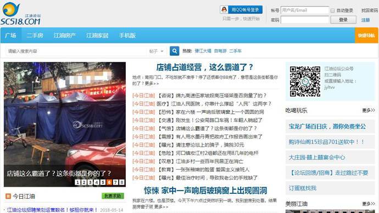Image resolution: width=379 pixels, height=213 pixels.
Task: Click the blue search magnifier button
Action: point(175,51)
